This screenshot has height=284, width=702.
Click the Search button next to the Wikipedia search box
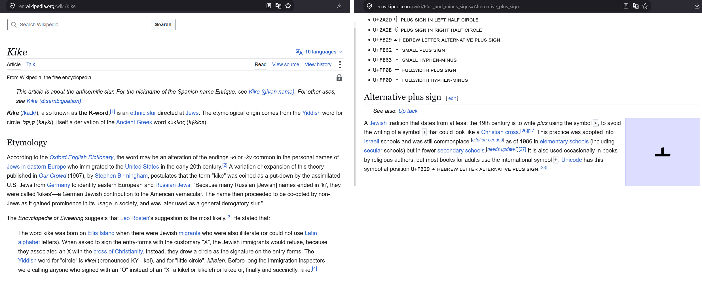163,25
